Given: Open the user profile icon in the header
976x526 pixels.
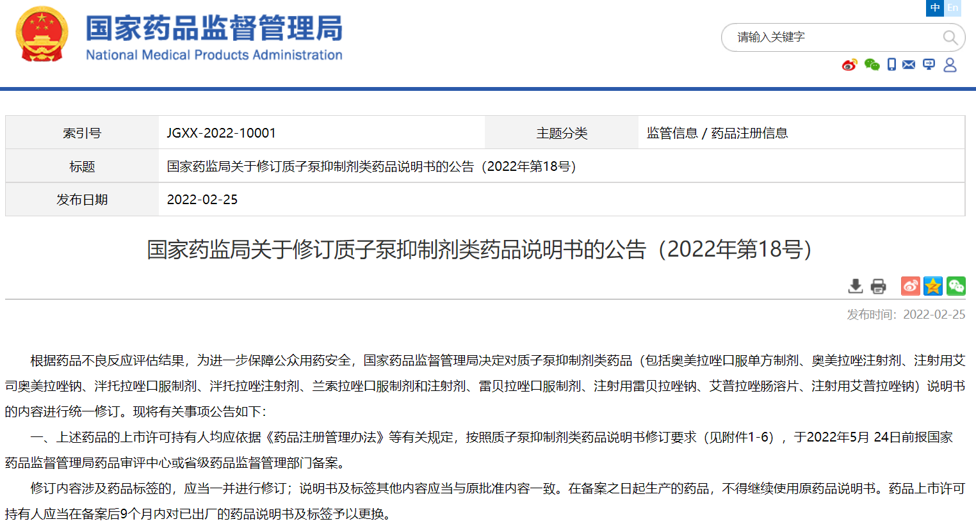Looking at the screenshot, I should point(950,65).
